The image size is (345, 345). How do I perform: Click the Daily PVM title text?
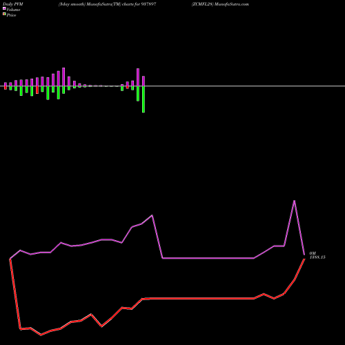click(13, 4)
